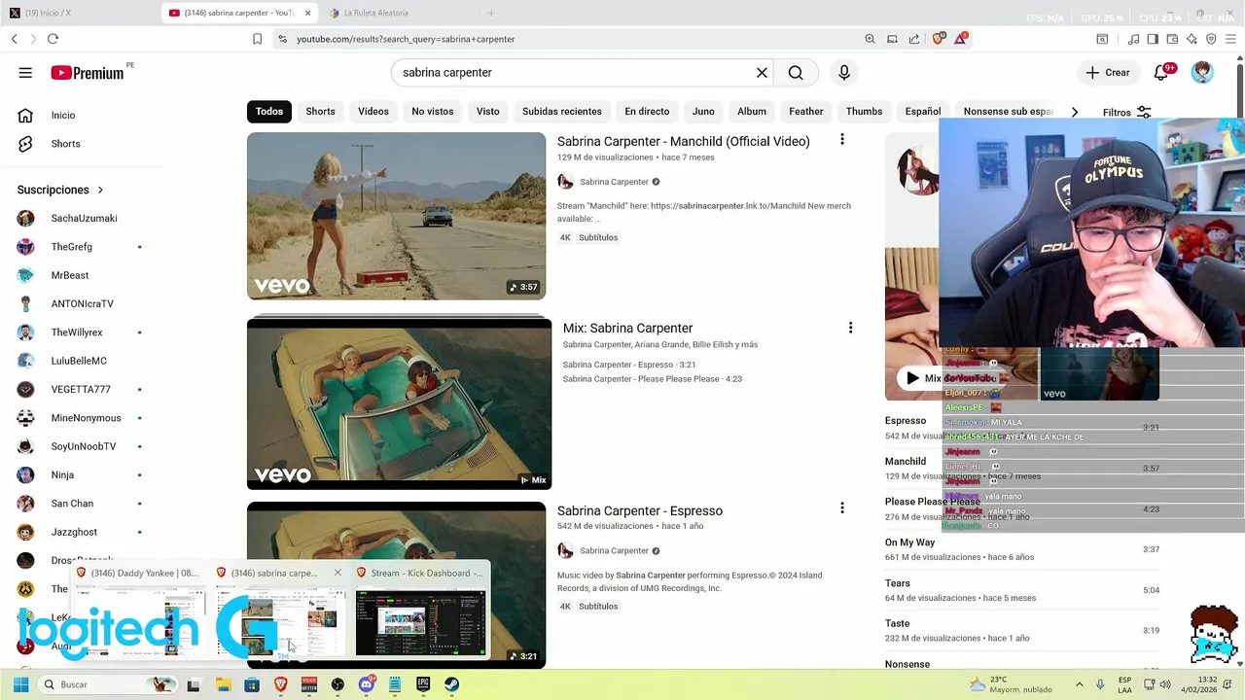Screen dimensions: 1245x700
Task: Clear the search box with the X
Action: pos(763,73)
